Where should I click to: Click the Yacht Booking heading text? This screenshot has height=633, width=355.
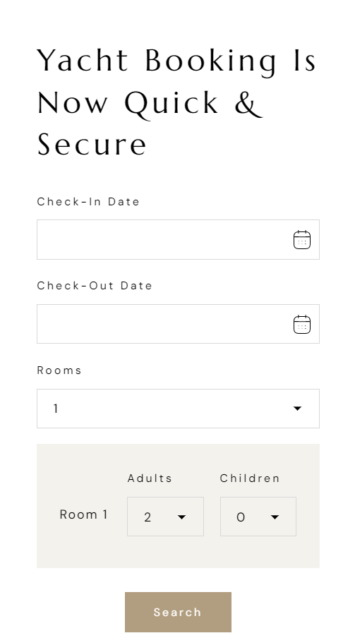[x=176, y=102]
